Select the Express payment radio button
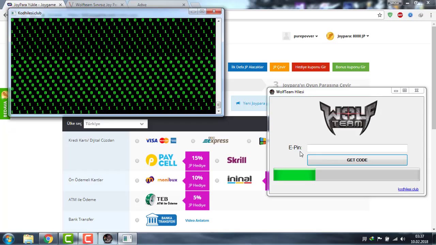Screen dimensions: 436x245 pos(193,141)
